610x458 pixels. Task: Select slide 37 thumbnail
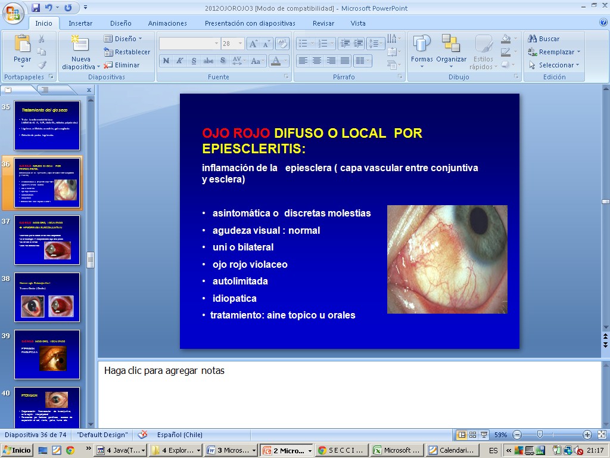(x=47, y=240)
